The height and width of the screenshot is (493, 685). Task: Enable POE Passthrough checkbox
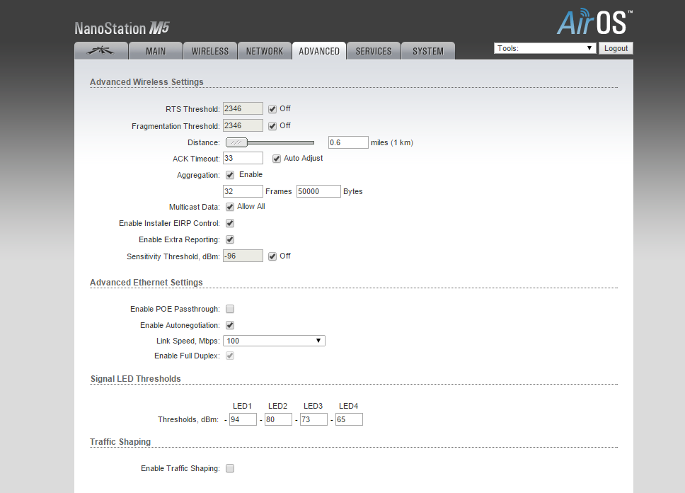(230, 309)
